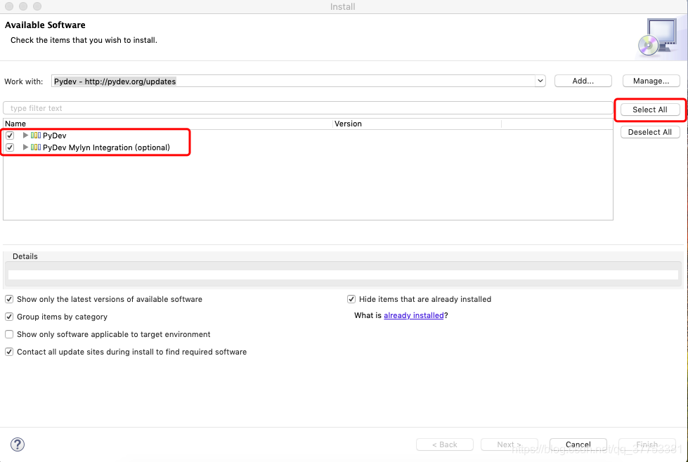Click the Version column header
This screenshot has height=462, width=688.
coord(417,124)
